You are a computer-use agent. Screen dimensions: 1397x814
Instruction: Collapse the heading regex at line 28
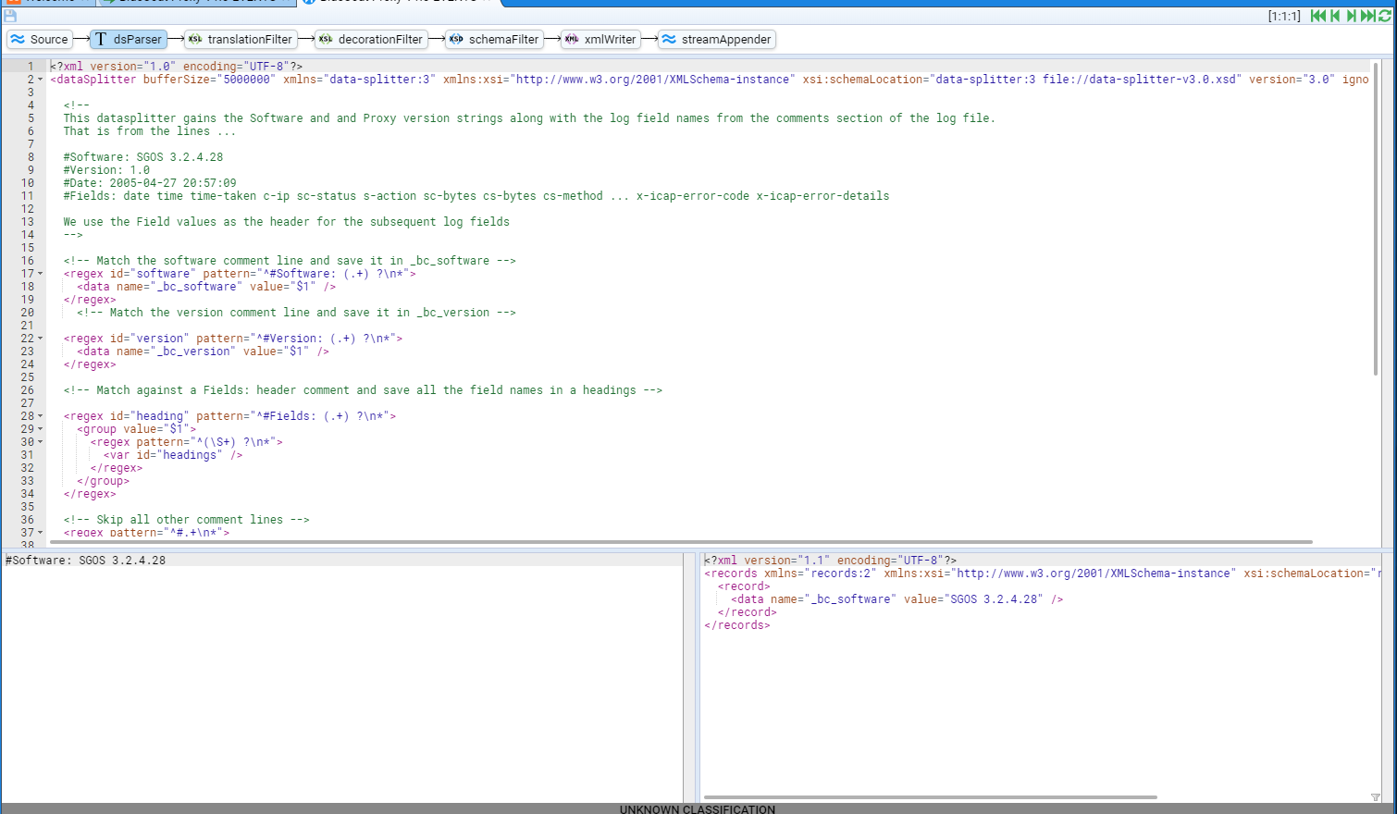[40, 416]
